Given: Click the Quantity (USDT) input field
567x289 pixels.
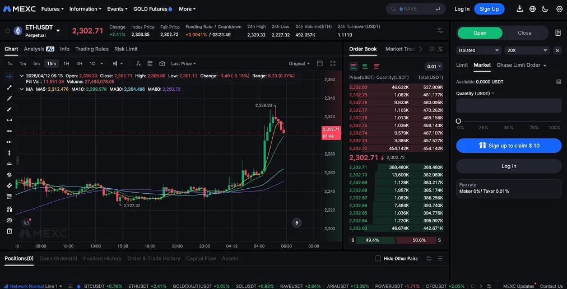Looking at the screenshot, I should coord(509,106).
